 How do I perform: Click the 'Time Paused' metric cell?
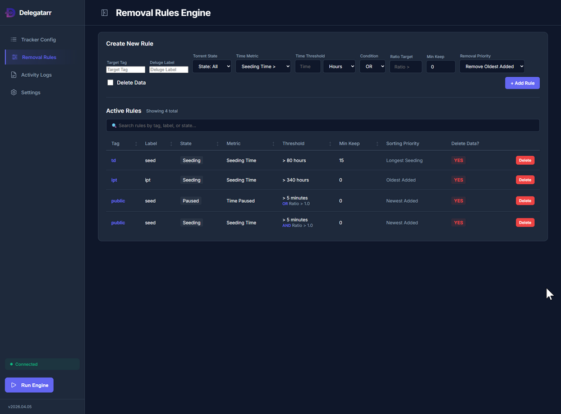tap(241, 201)
